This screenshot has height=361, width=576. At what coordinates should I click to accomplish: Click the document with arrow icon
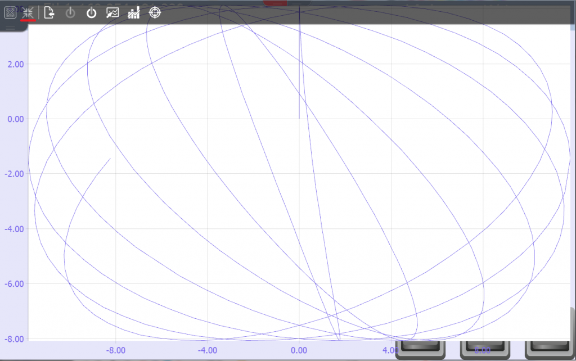[x=49, y=13]
